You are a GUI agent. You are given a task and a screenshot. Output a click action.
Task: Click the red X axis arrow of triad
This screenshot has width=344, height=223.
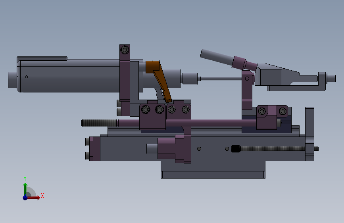click(x=33, y=198)
